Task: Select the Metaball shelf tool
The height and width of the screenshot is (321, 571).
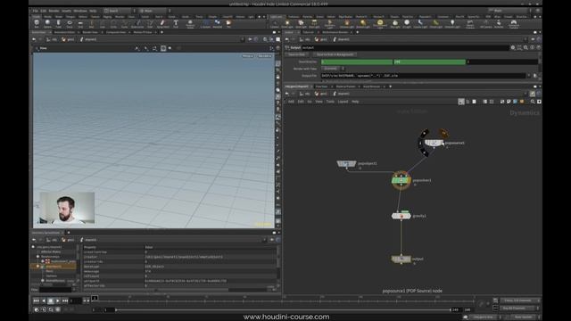Action: click(x=218, y=24)
